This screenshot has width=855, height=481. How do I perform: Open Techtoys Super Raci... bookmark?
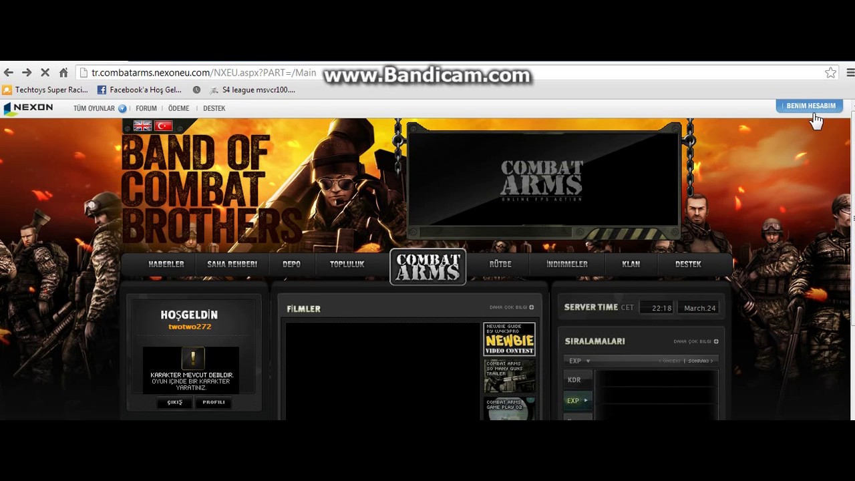[45, 90]
